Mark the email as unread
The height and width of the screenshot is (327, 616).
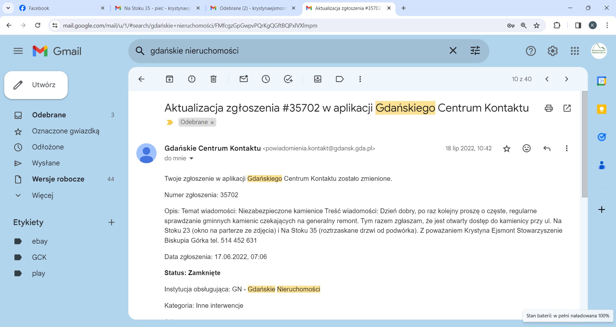[244, 79]
